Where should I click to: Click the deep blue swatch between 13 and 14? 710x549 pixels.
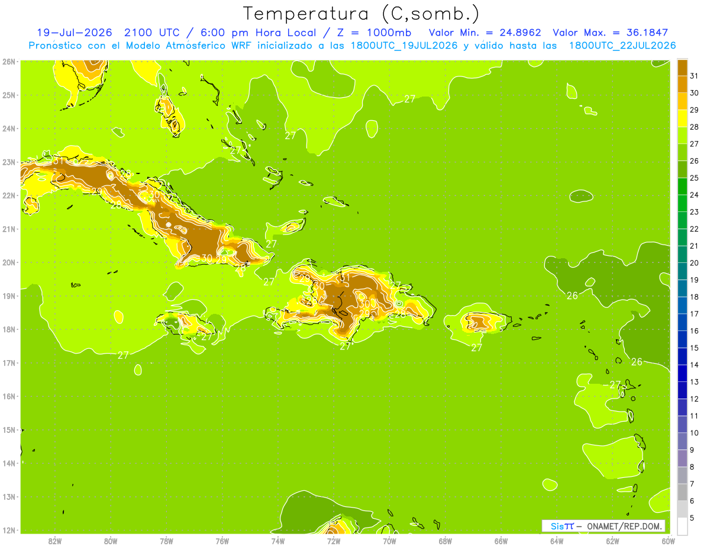[682, 374]
